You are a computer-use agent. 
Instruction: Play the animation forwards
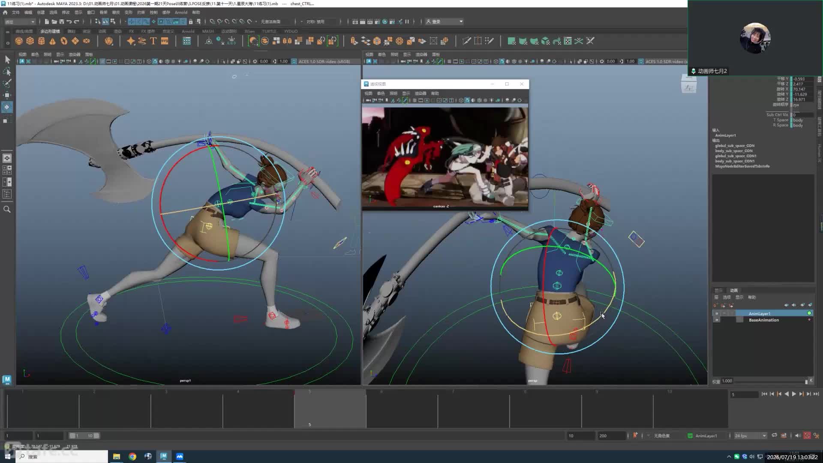794,394
